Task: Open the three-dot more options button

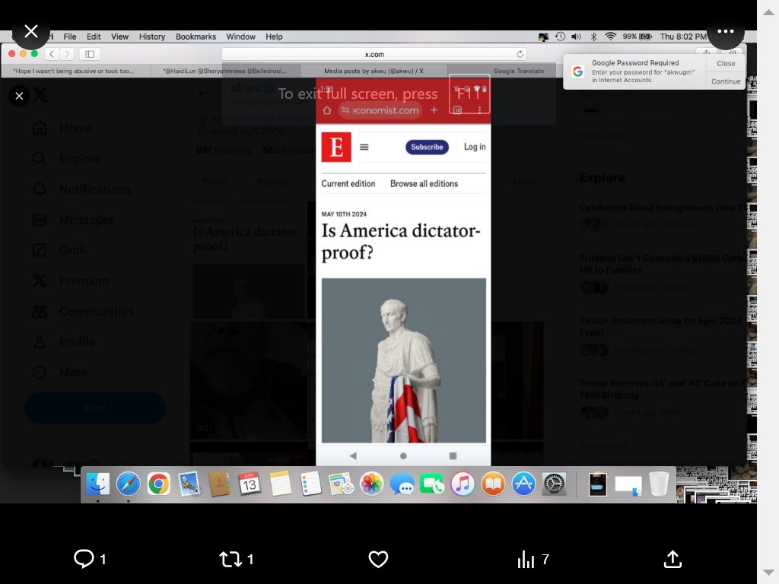Action: point(725,31)
